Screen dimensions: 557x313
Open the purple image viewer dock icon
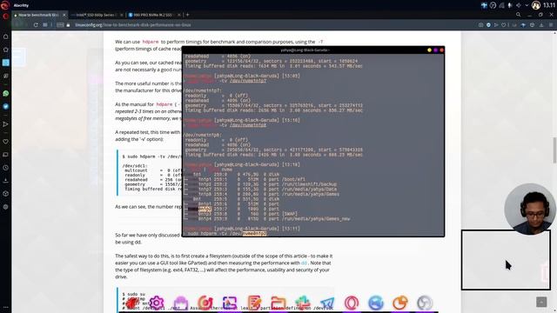coord(230,303)
